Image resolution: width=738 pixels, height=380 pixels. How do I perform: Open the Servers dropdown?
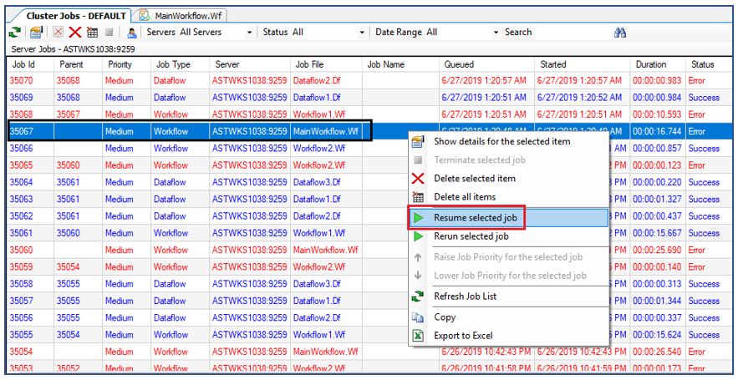pos(249,33)
